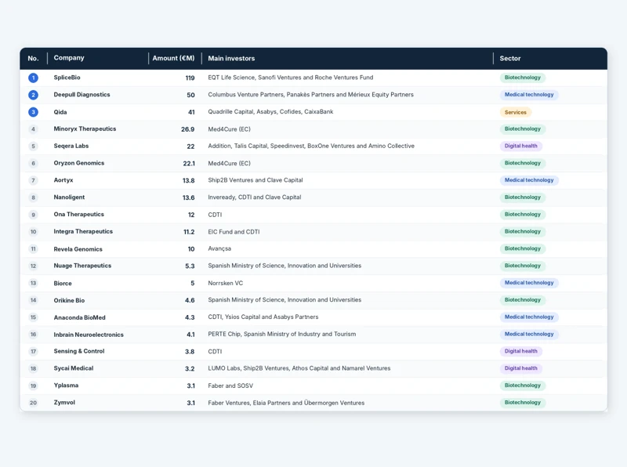This screenshot has height=467, width=627.
Task: Click the blue rank 3 badge
Action: pyautogui.click(x=33, y=112)
